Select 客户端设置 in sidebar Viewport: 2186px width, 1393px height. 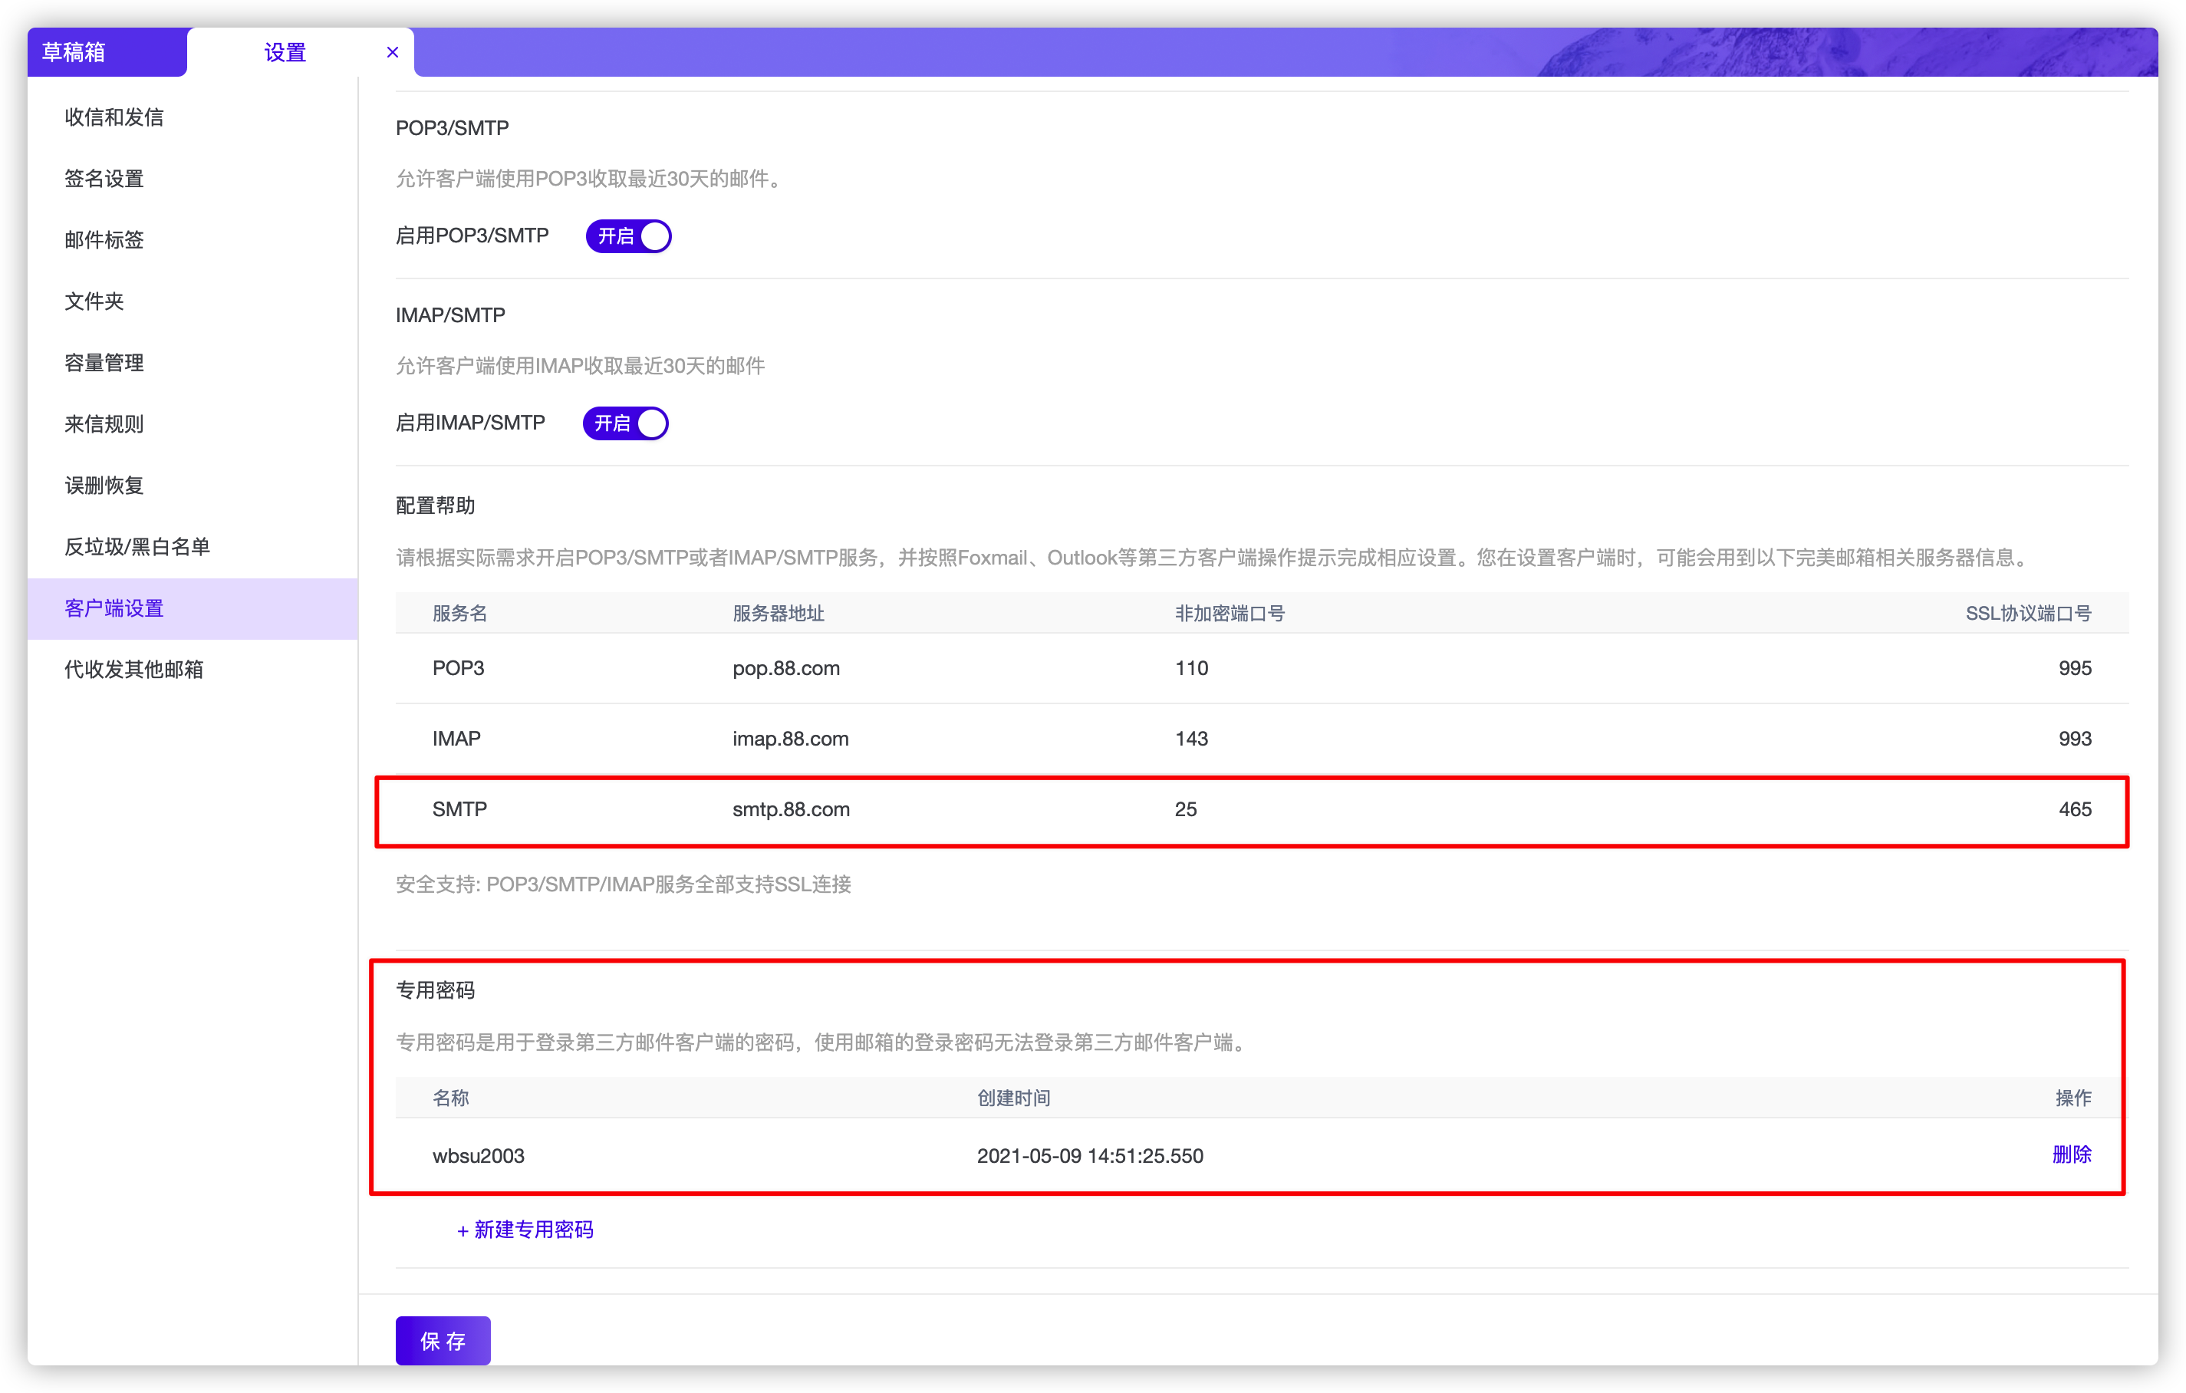point(114,608)
